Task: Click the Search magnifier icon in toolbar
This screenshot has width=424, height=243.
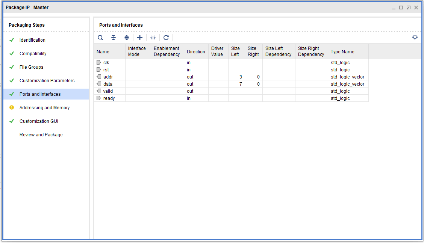Action: point(100,38)
